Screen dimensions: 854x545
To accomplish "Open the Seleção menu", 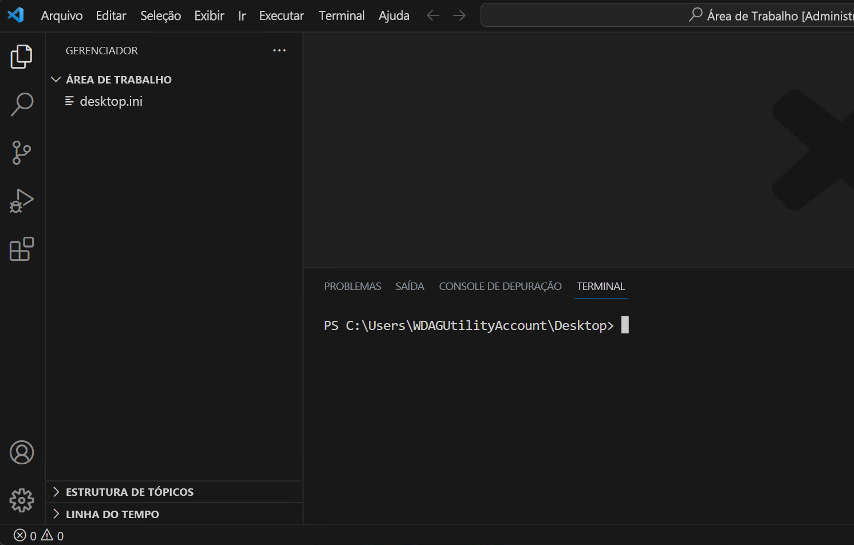I will (161, 15).
